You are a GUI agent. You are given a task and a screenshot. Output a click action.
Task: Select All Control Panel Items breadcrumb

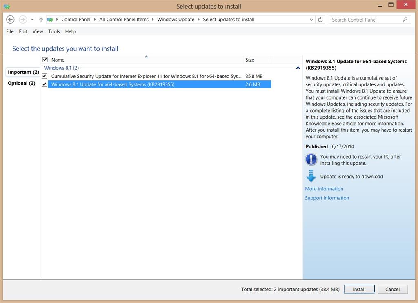(x=124, y=20)
